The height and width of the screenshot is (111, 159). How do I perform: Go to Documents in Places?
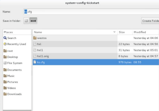pos(15,70)
